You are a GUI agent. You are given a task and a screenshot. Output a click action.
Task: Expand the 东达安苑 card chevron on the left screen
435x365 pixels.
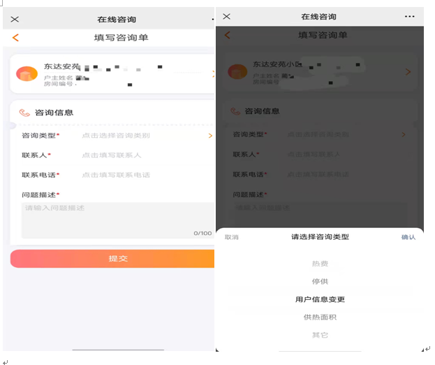(x=212, y=73)
